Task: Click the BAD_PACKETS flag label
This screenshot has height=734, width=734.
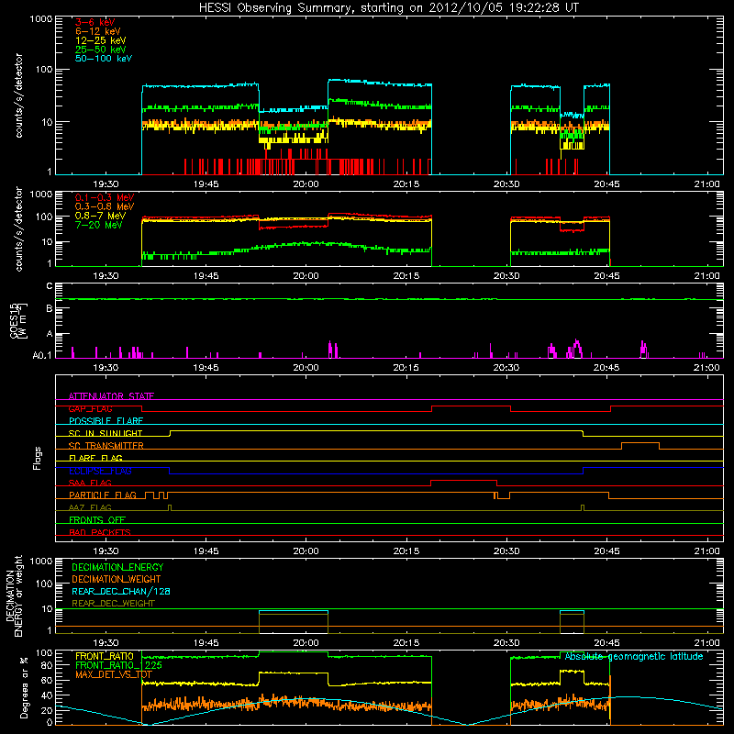Action: tap(100, 532)
